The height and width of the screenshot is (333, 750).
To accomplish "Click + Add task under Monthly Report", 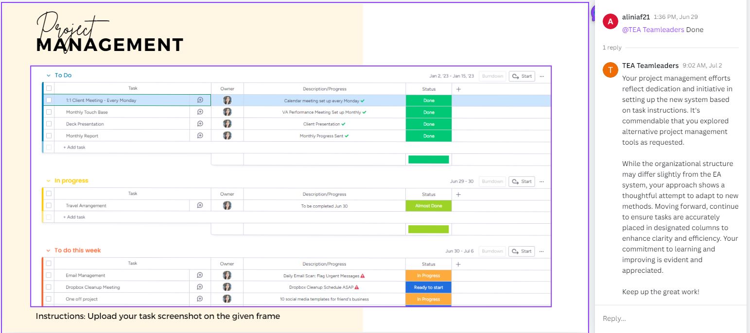I will pyautogui.click(x=74, y=147).
